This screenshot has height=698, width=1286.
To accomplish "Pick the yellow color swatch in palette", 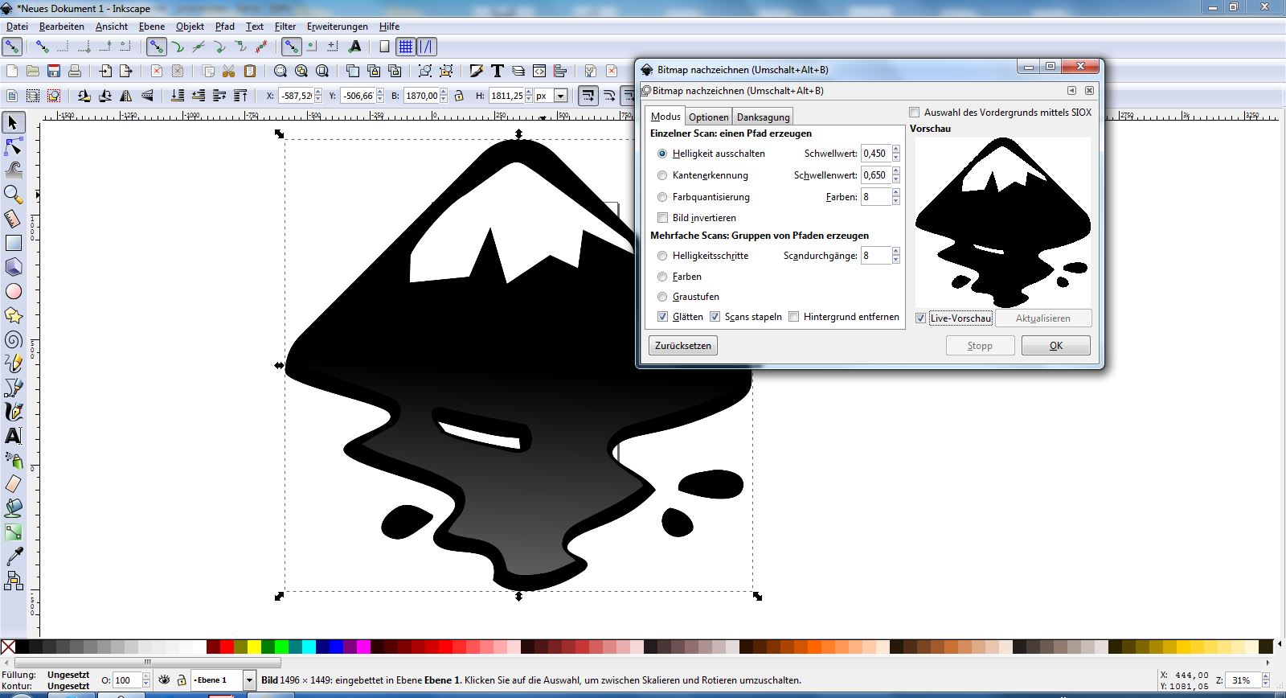I will tap(254, 647).
